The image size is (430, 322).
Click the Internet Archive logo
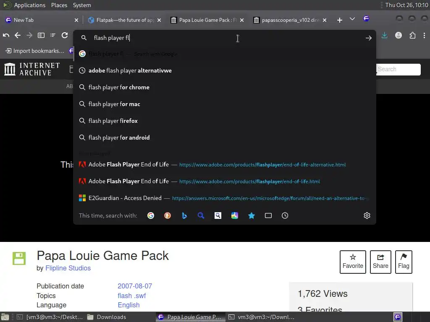[x=32, y=69]
